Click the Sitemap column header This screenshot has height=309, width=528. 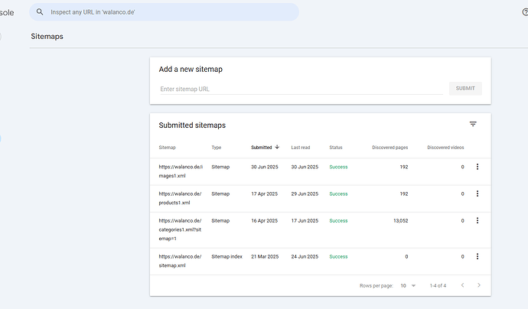167,148
